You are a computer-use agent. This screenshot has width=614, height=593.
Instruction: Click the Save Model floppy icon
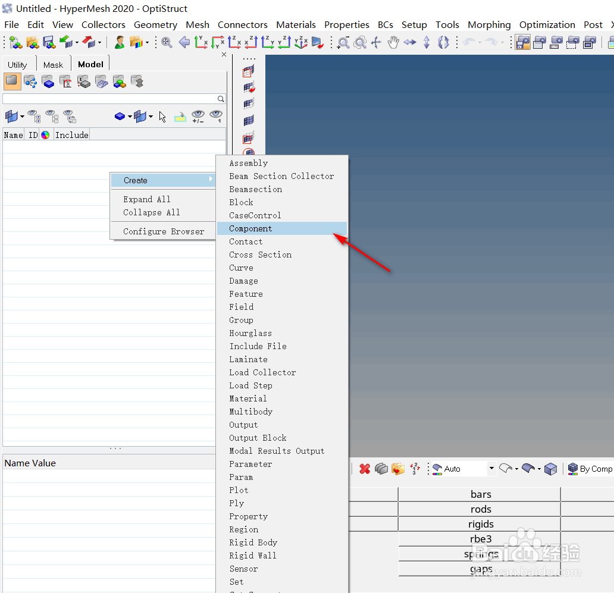[x=49, y=42]
